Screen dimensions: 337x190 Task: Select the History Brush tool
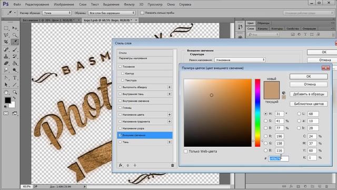point(15,56)
